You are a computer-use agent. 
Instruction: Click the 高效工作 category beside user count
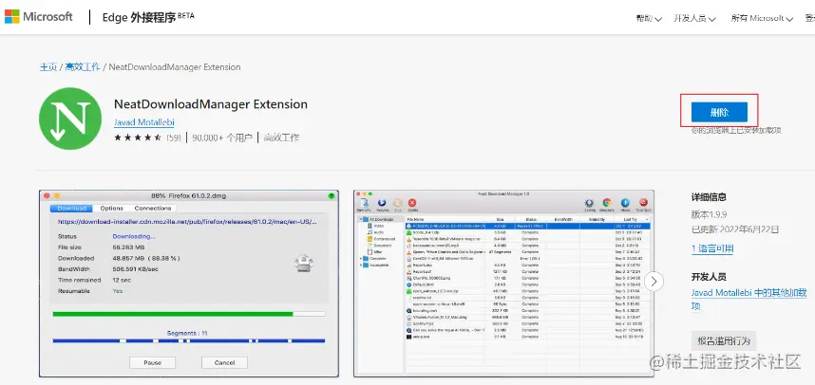[281, 137]
